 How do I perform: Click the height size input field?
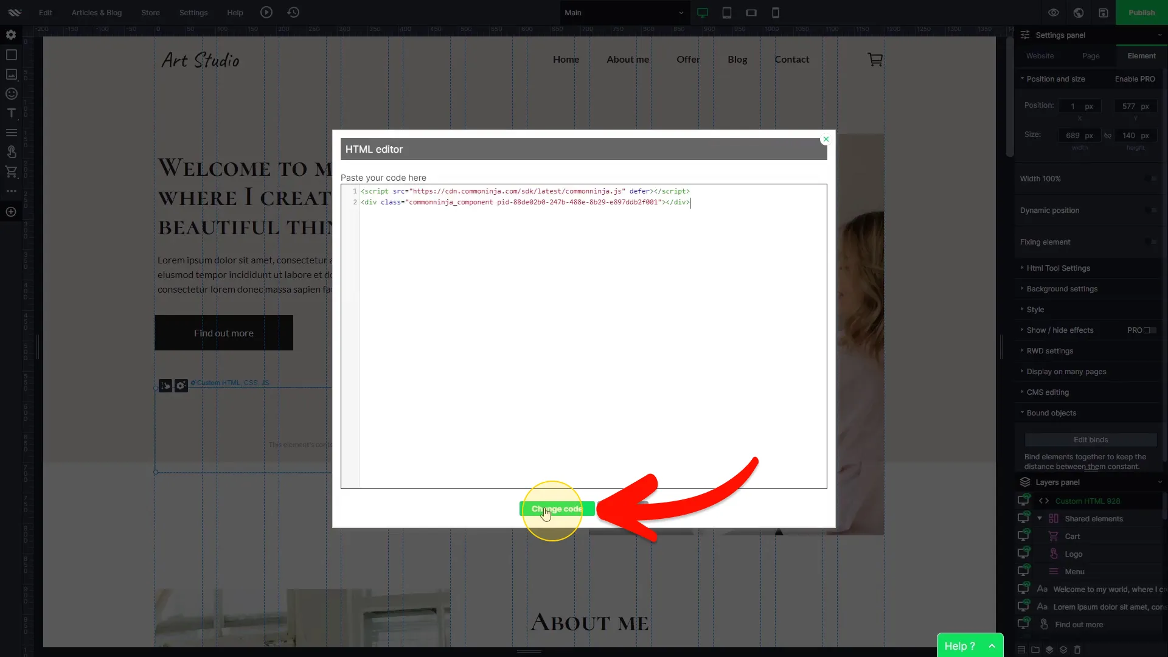[x=1135, y=136]
